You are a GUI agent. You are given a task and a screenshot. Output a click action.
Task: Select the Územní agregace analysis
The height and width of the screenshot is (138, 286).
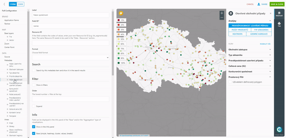(x=259, y=34)
